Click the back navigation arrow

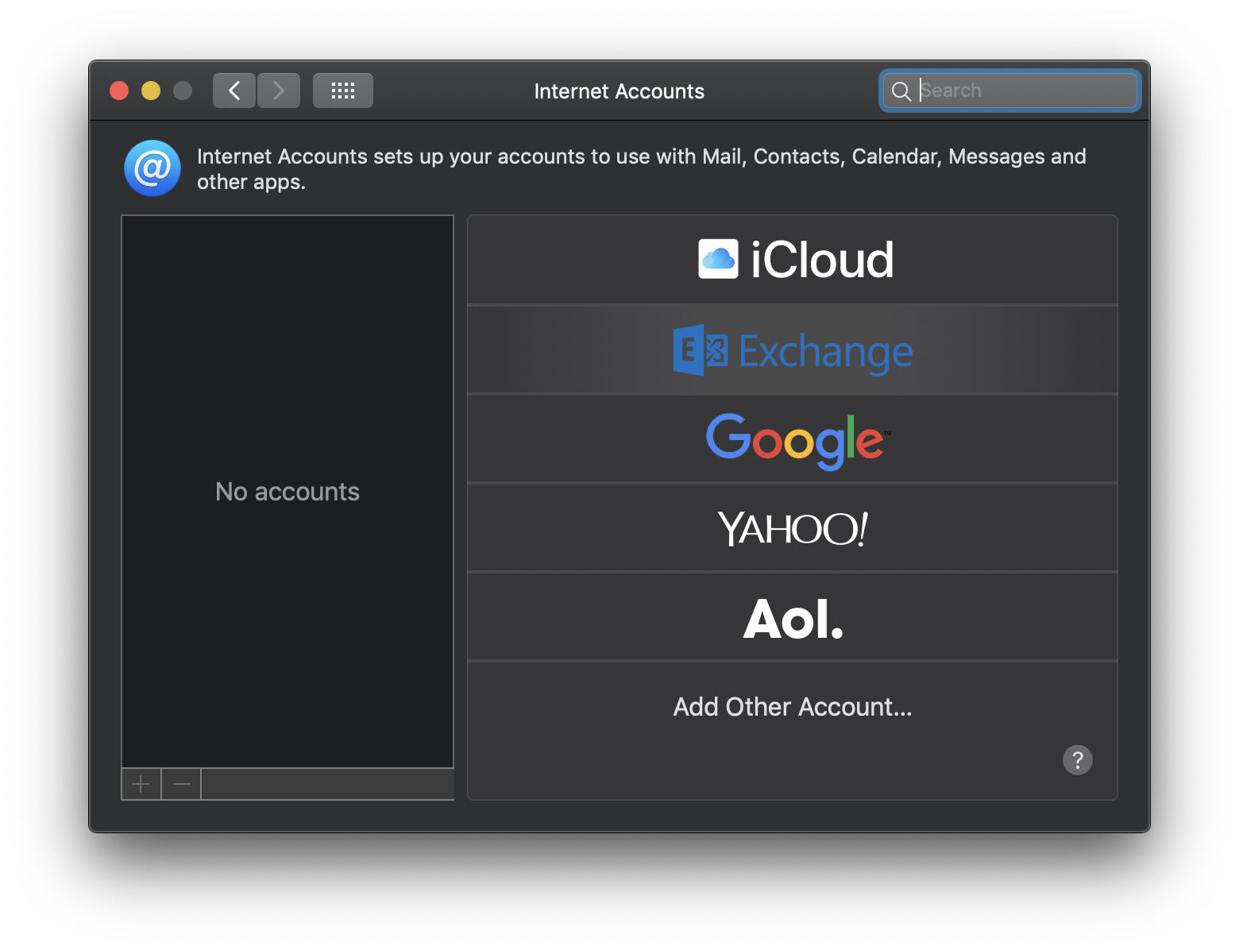234,91
